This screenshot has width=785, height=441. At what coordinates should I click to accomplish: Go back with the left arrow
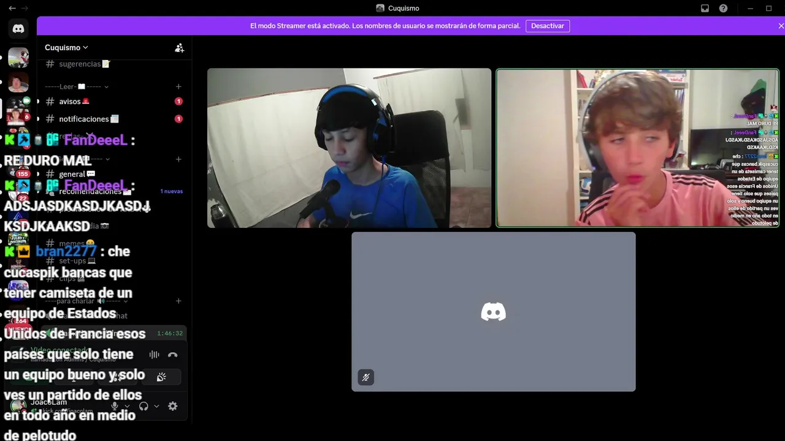pyautogui.click(x=12, y=8)
